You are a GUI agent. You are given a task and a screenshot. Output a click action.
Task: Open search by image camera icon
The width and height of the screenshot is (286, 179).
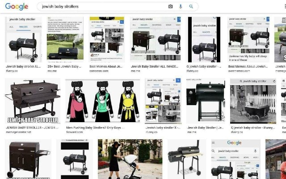[170, 7]
